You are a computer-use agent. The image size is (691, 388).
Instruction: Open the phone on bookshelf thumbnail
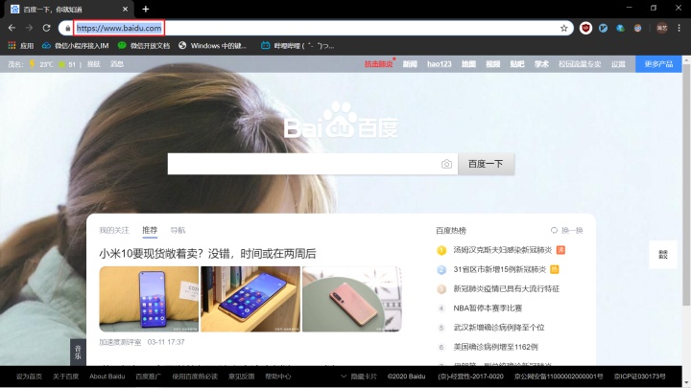(250, 299)
